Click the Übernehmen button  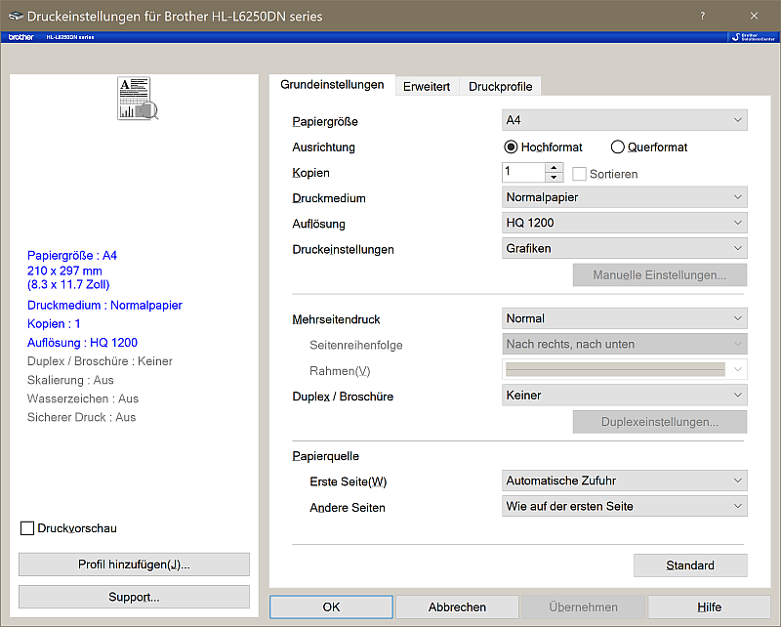[x=583, y=607]
